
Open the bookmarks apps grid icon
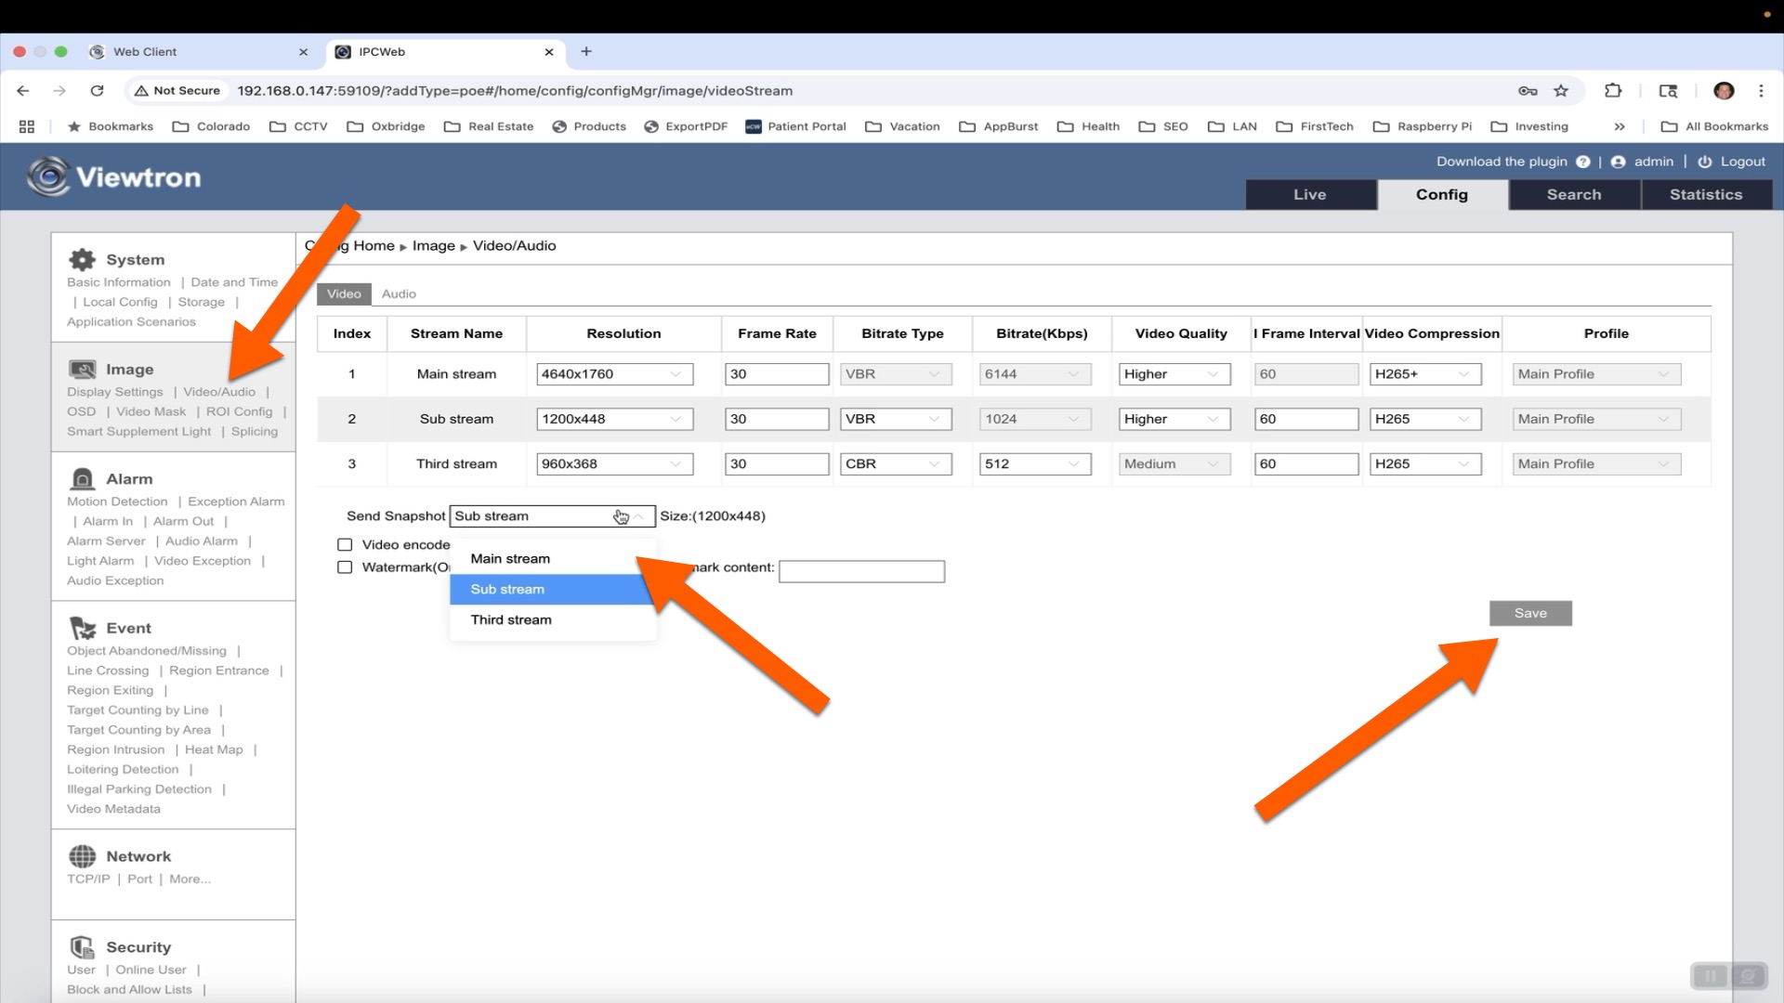pyautogui.click(x=27, y=126)
